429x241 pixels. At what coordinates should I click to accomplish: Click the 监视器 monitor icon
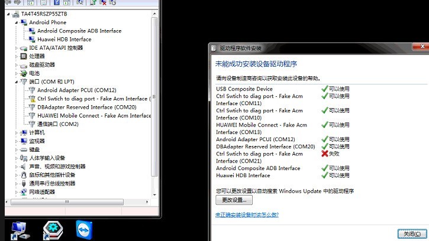24,141
